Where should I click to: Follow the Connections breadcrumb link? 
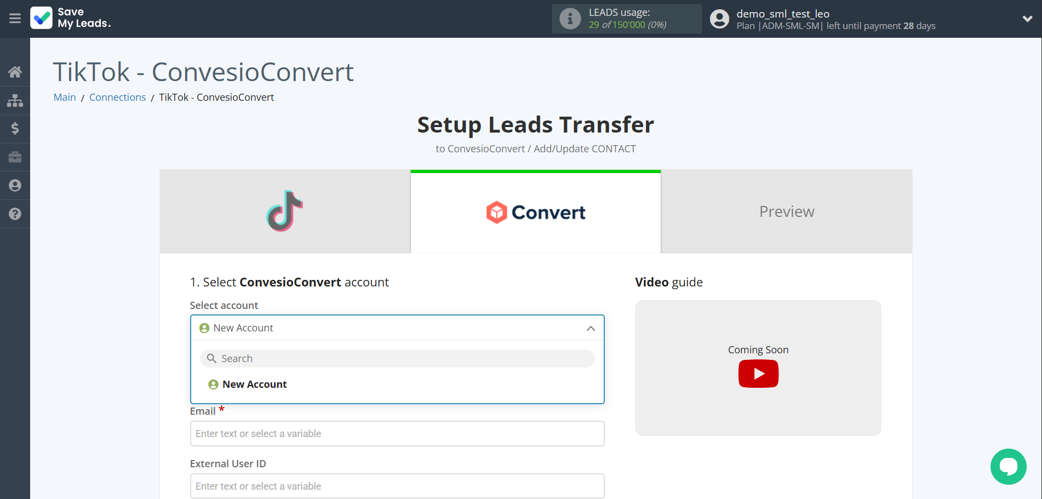pos(118,97)
